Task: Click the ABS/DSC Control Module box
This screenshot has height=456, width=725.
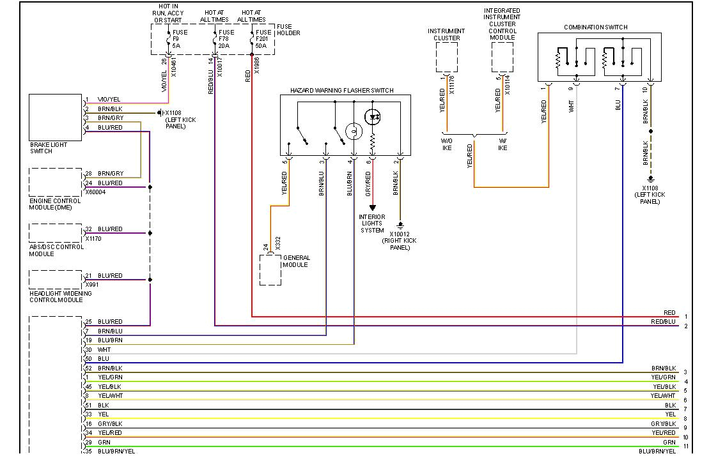Action: point(55,233)
